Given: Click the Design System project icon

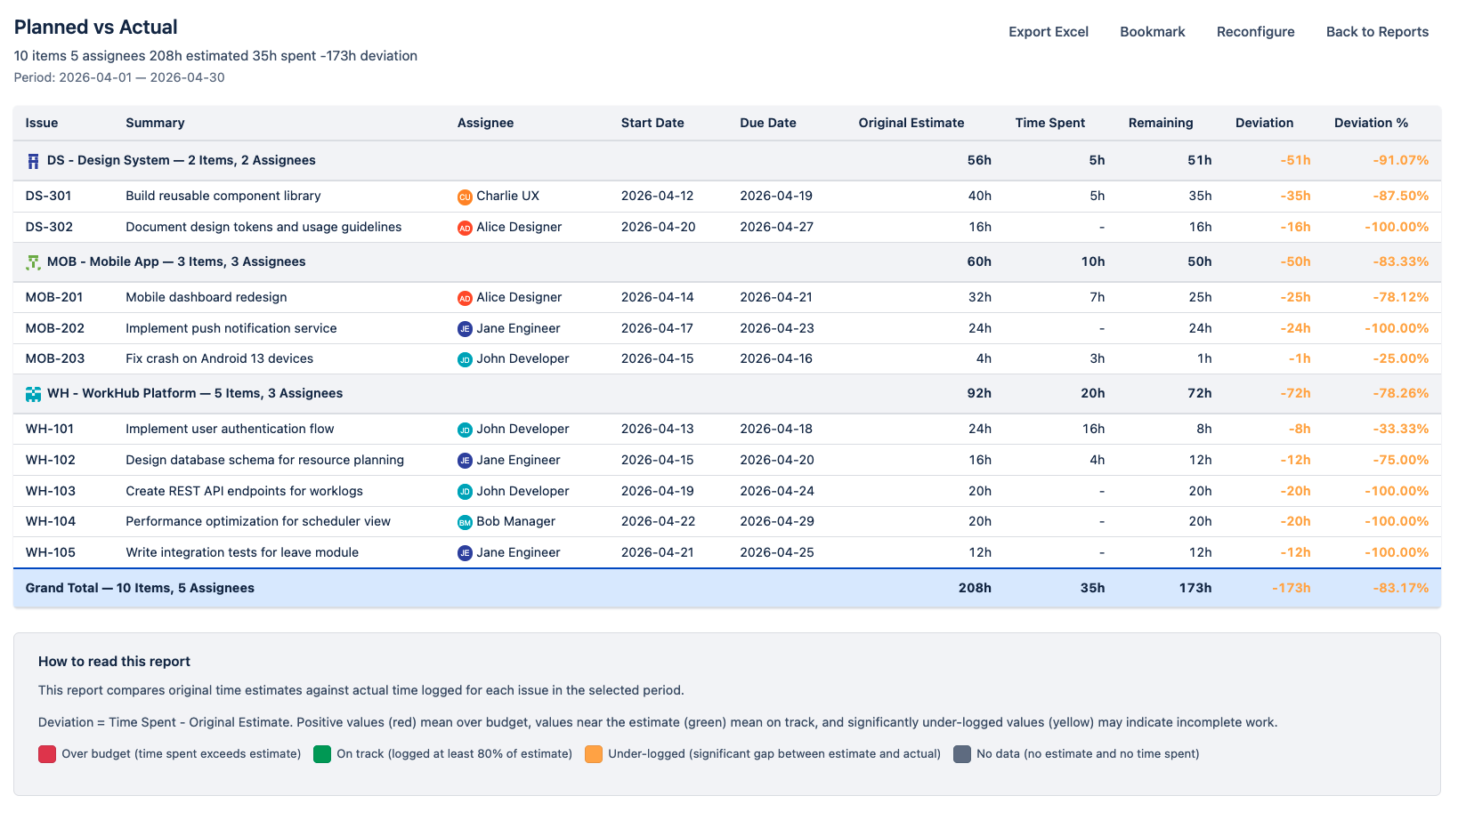Looking at the screenshot, I should [33, 161].
